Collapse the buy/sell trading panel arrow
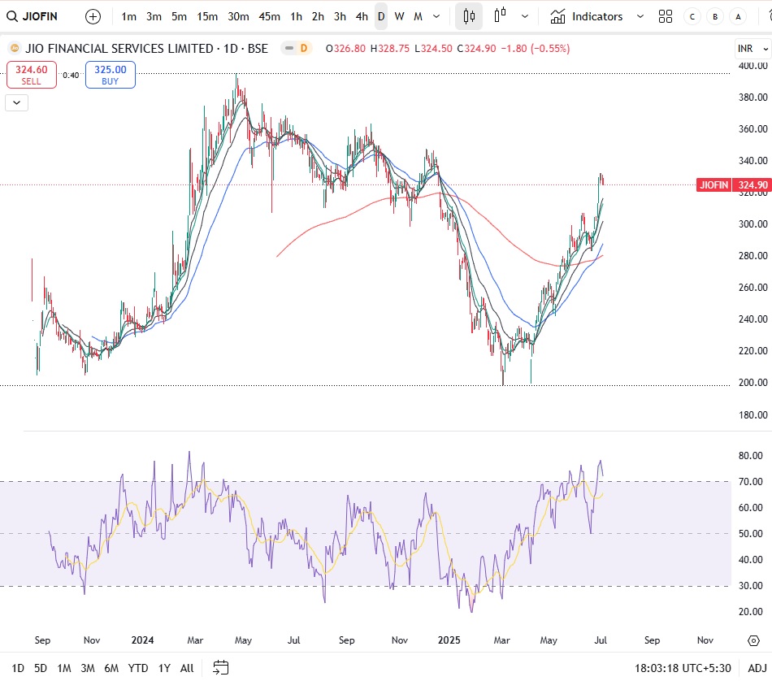 pos(16,102)
